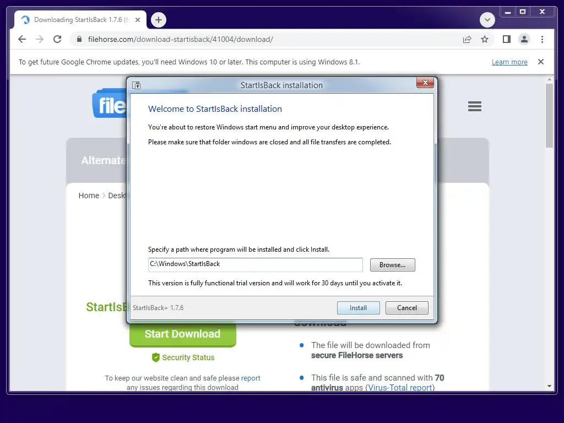This screenshot has height=423, width=564.
Task: Go forward in Chrome browser
Action: click(40, 39)
